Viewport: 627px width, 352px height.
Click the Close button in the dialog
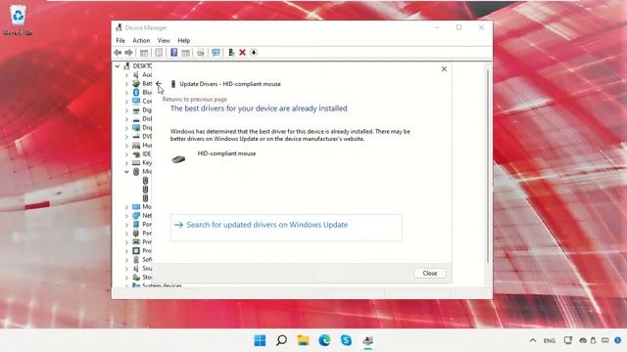point(430,273)
